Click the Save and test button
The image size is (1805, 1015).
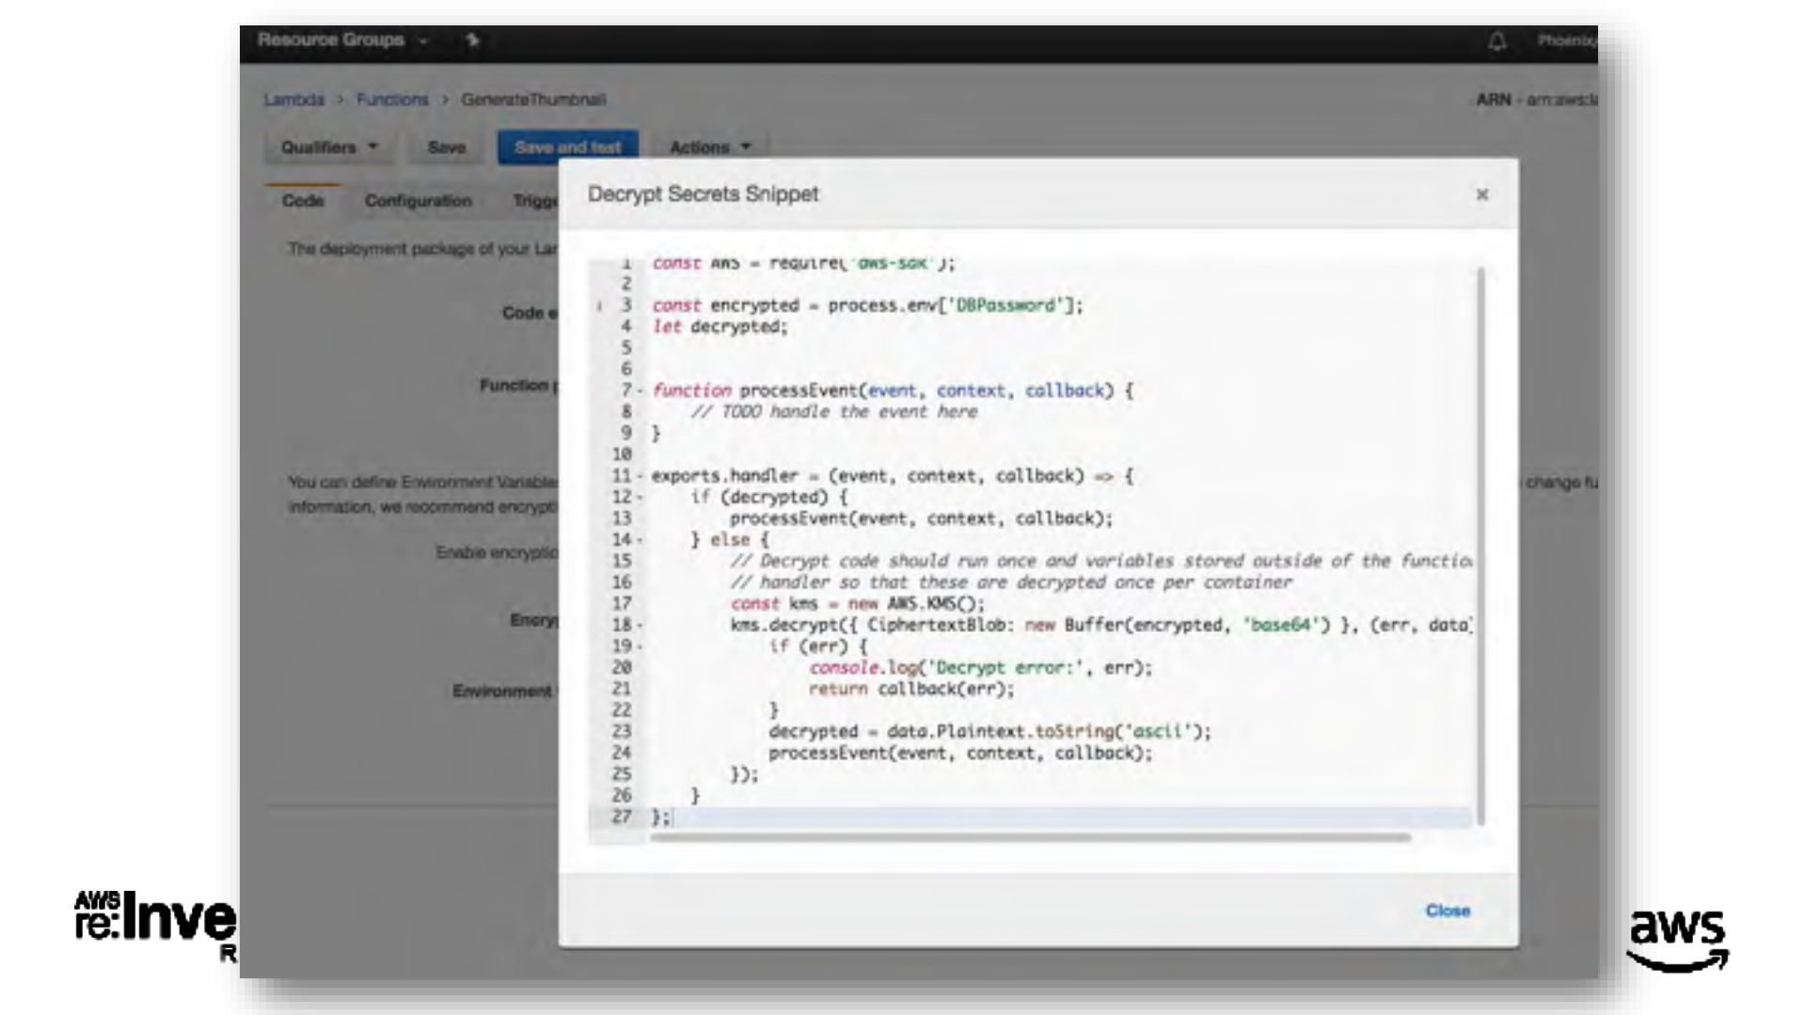(x=567, y=148)
